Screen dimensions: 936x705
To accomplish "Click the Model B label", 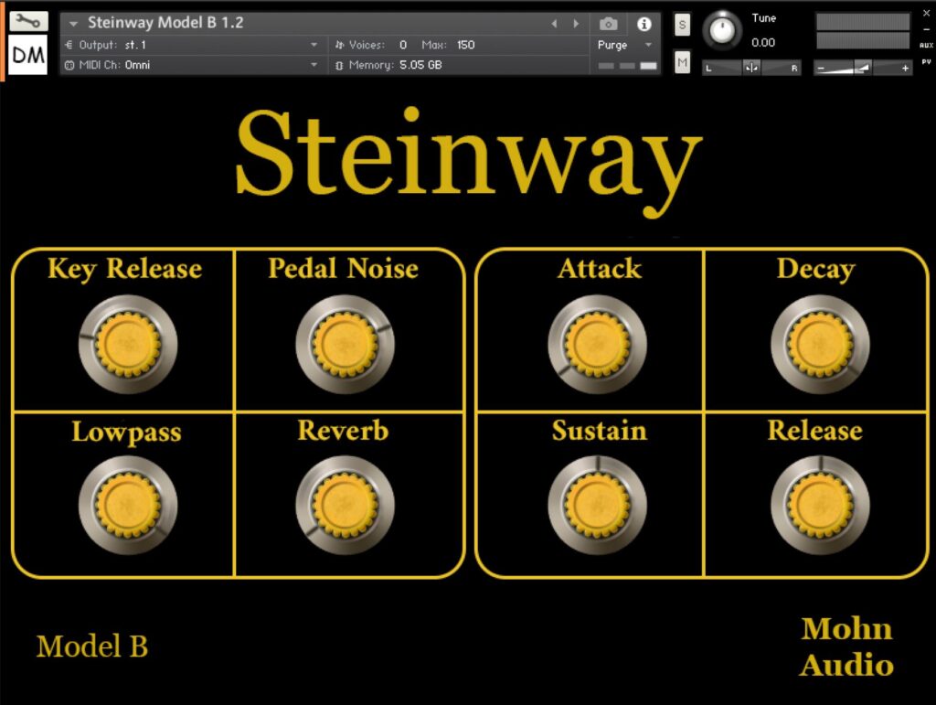I will tap(92, 646).
